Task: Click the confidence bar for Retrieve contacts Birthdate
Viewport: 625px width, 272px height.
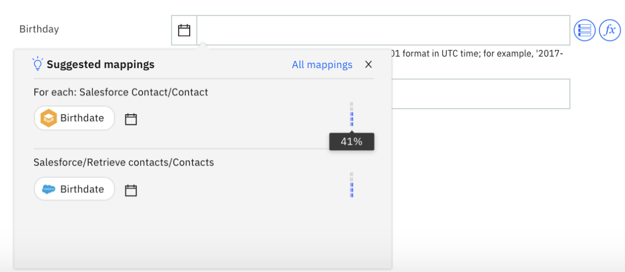Action: click(352, 184)
